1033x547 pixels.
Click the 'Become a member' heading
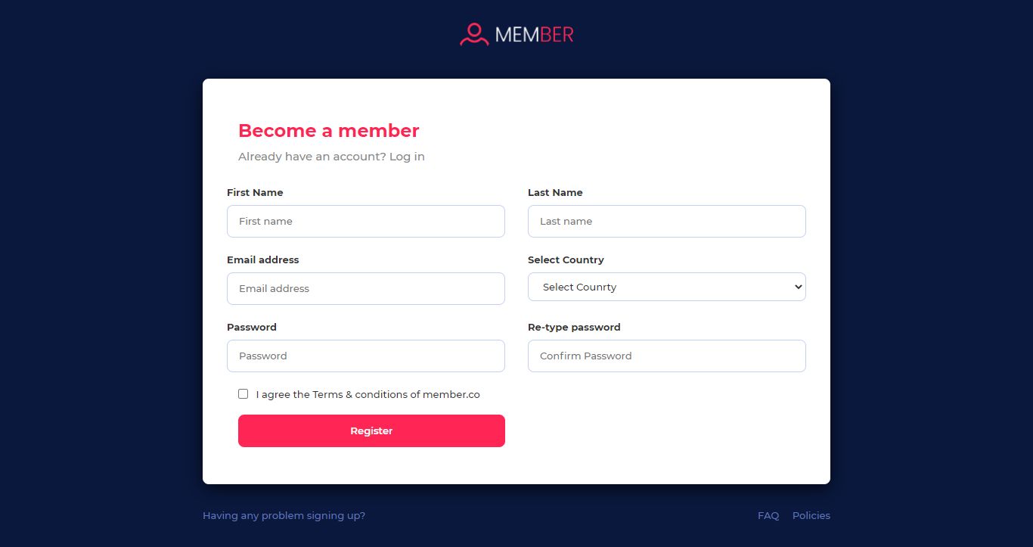[328, 130]
